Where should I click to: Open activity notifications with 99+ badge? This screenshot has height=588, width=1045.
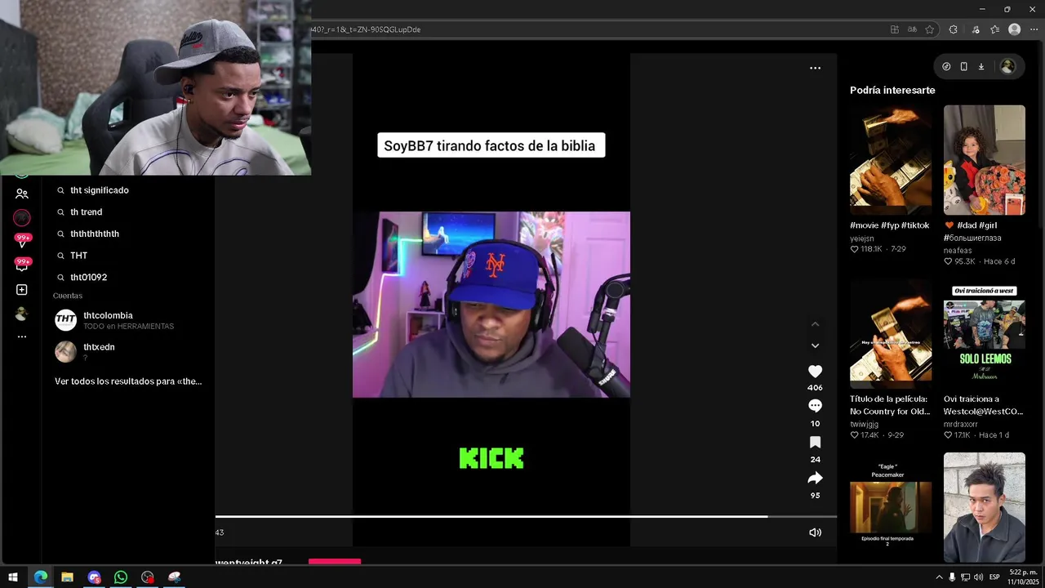(22, 241)
